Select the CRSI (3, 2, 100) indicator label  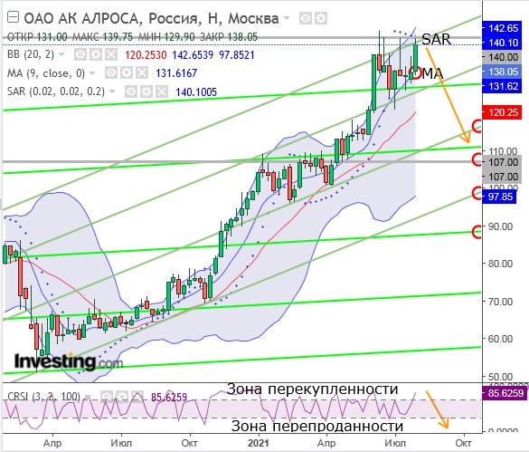click(x=44, y=397)
